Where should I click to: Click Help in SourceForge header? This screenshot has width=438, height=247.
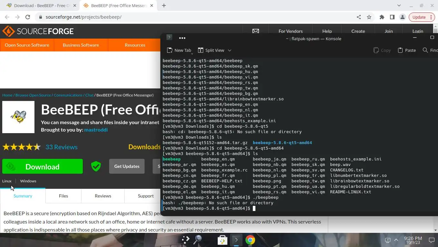pos(327,31)
